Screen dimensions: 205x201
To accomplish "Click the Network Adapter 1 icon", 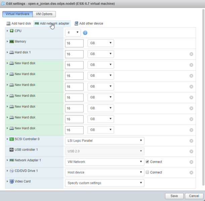I will 12,160.
